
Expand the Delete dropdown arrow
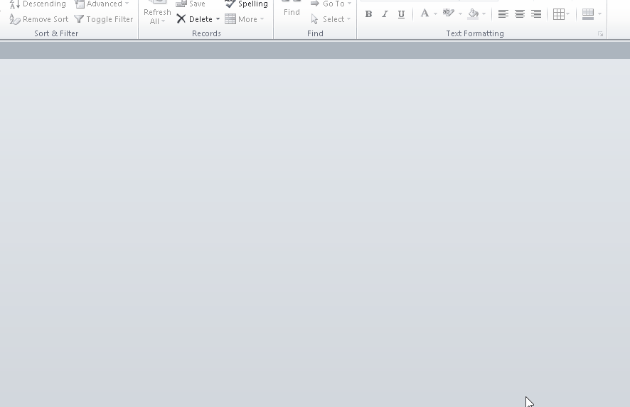(218, 19)
